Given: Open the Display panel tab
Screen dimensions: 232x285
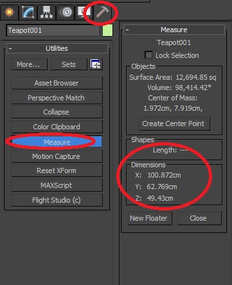Looking at the screenshot, I should (84, 12).
